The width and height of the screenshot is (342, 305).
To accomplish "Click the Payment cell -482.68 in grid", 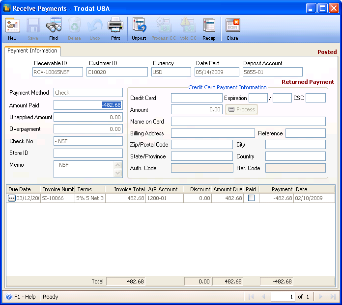I will 276,198.
